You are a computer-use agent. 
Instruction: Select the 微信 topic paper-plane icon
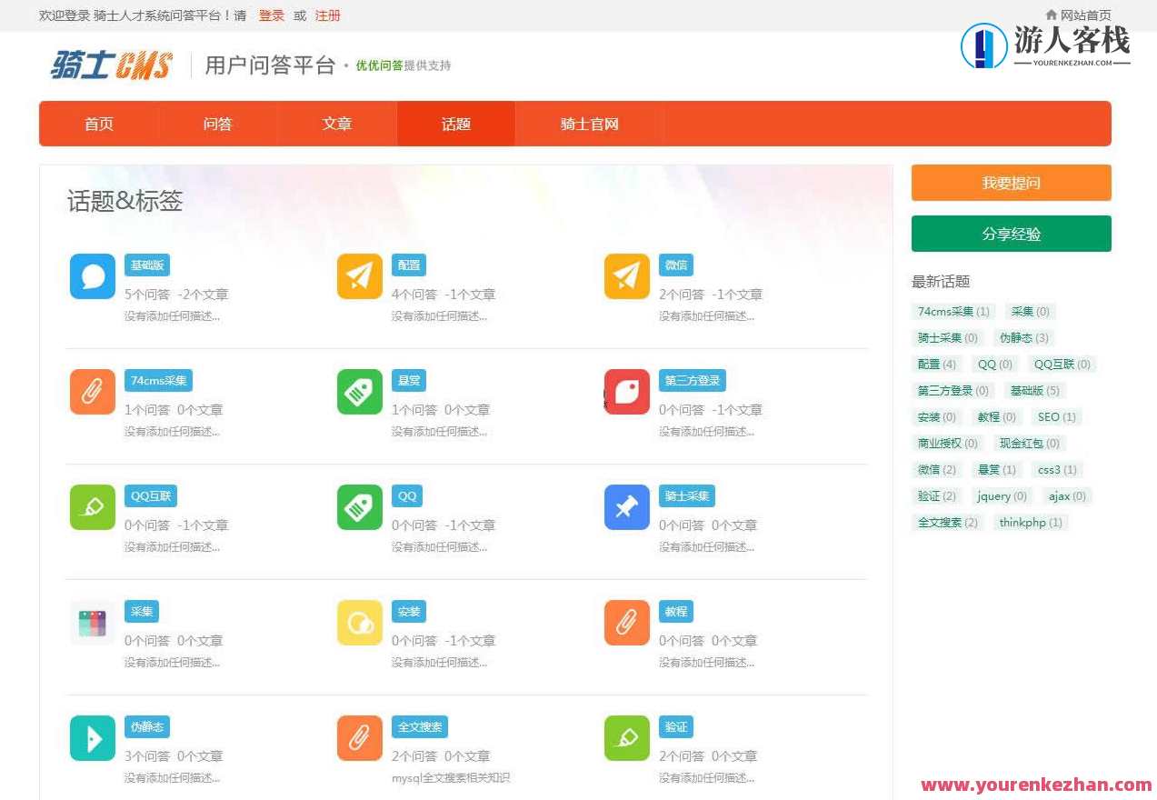click(625, 276)
